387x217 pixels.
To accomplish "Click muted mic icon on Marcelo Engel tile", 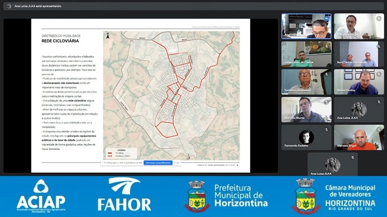I will pyautogui.click(x=380, y=129).
